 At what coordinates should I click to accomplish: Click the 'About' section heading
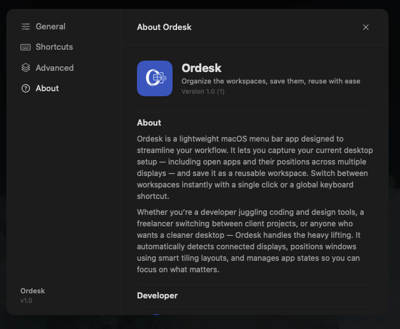pyautogui.click(x=149, y=122)
